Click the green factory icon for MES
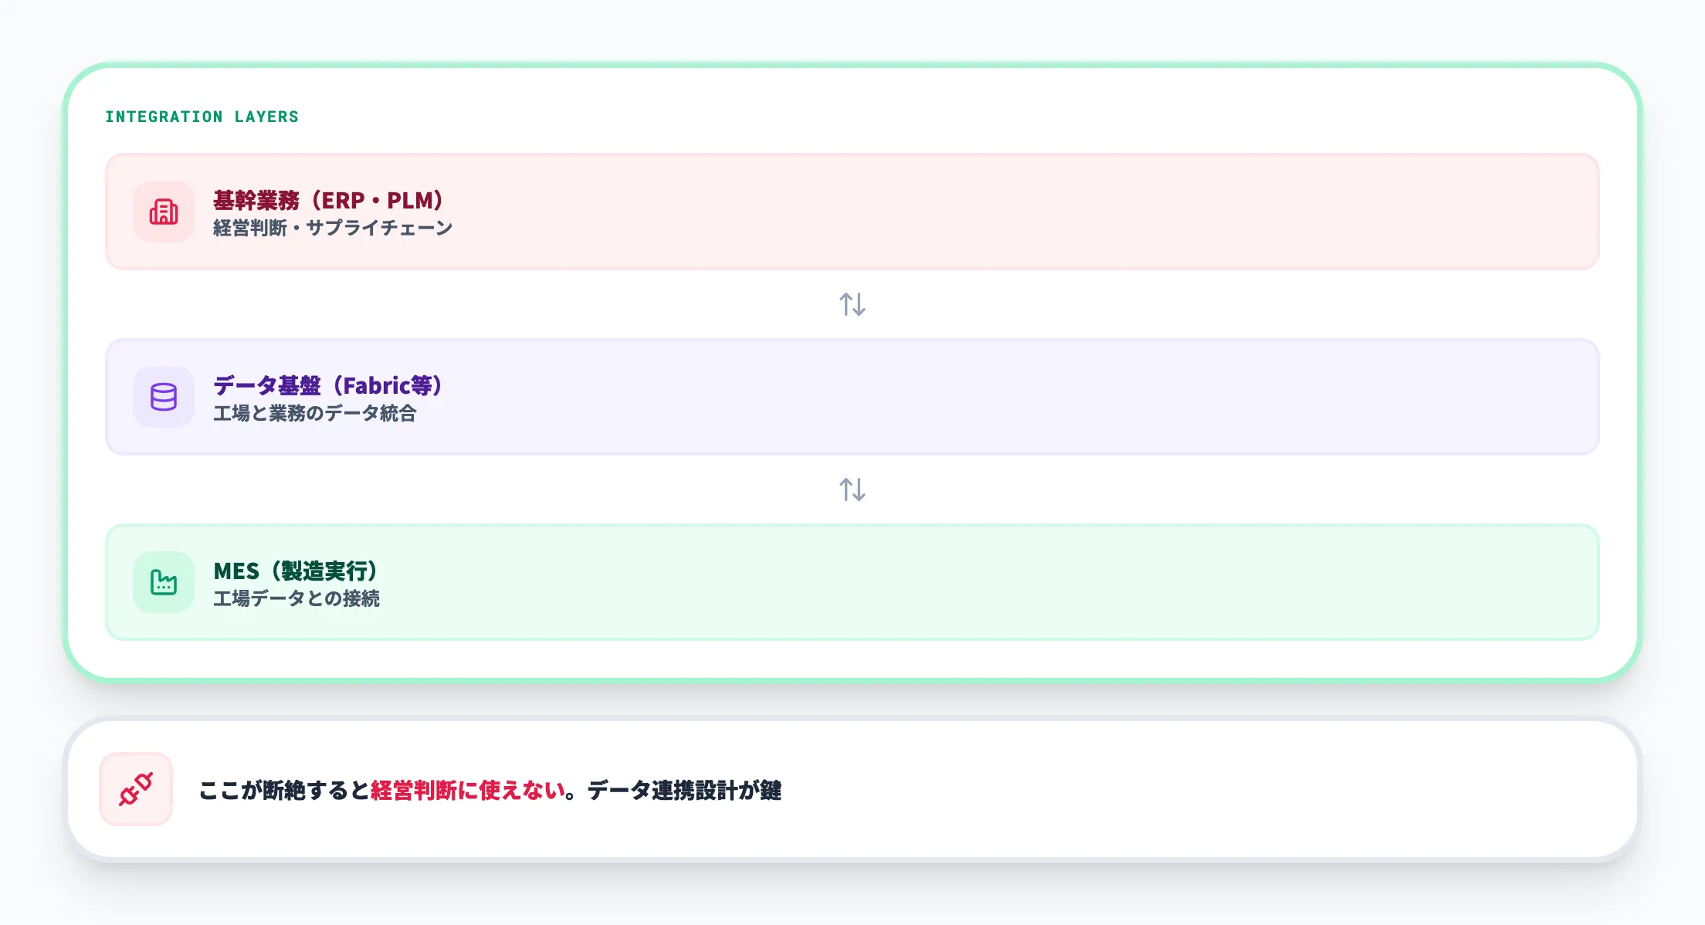 click(x=164, y=582)
